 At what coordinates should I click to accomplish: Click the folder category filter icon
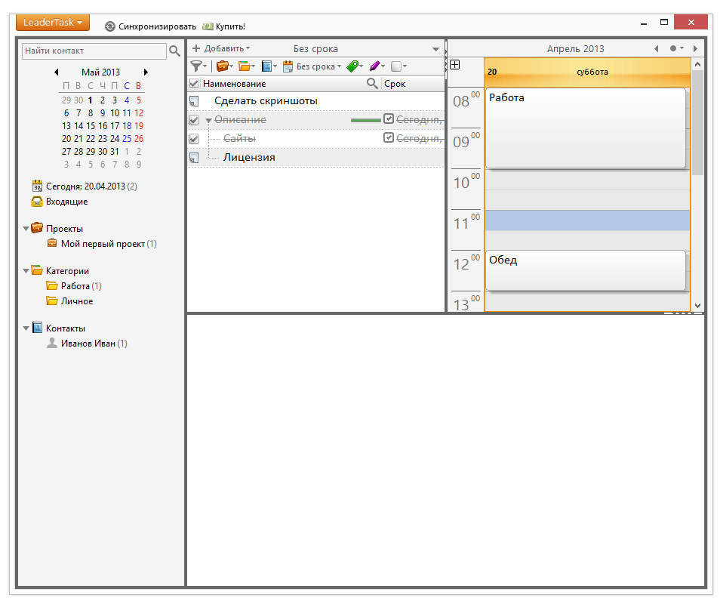pyautogui.click(x=244, y=66)
